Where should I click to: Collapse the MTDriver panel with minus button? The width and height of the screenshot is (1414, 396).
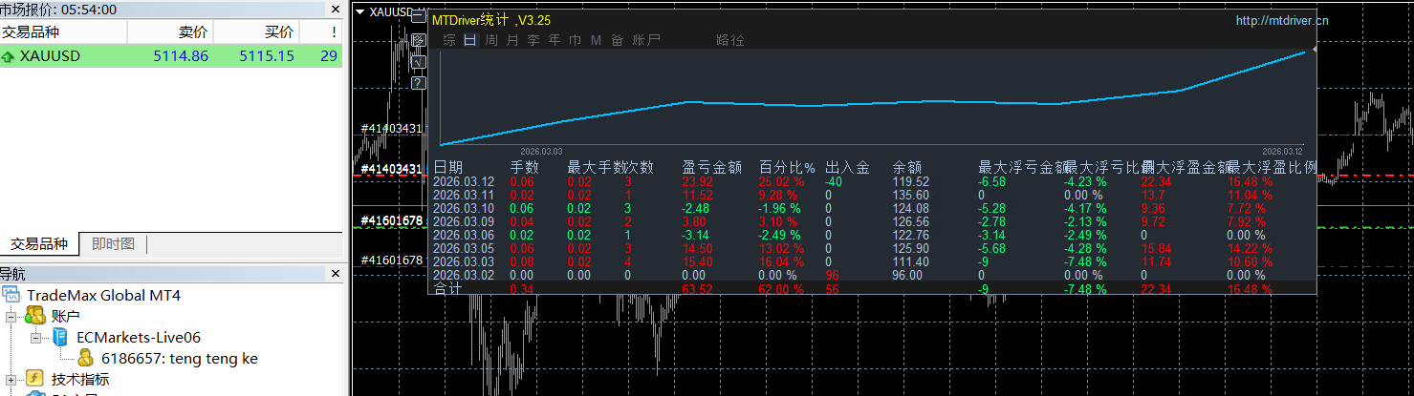click(x=418, y=16)
